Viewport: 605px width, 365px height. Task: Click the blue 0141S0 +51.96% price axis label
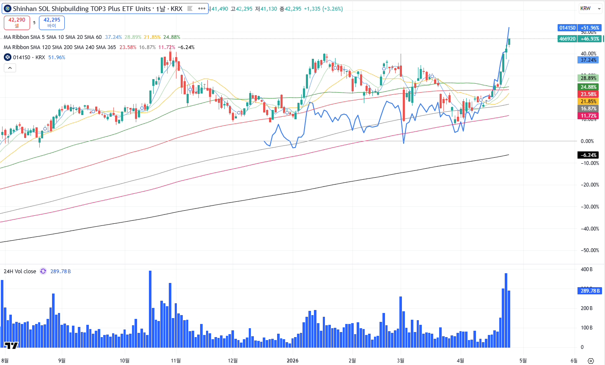(579, 28)
